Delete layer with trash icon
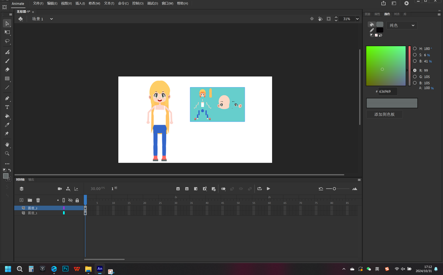Viewport: 443px width, 275px height. point(38,200)
